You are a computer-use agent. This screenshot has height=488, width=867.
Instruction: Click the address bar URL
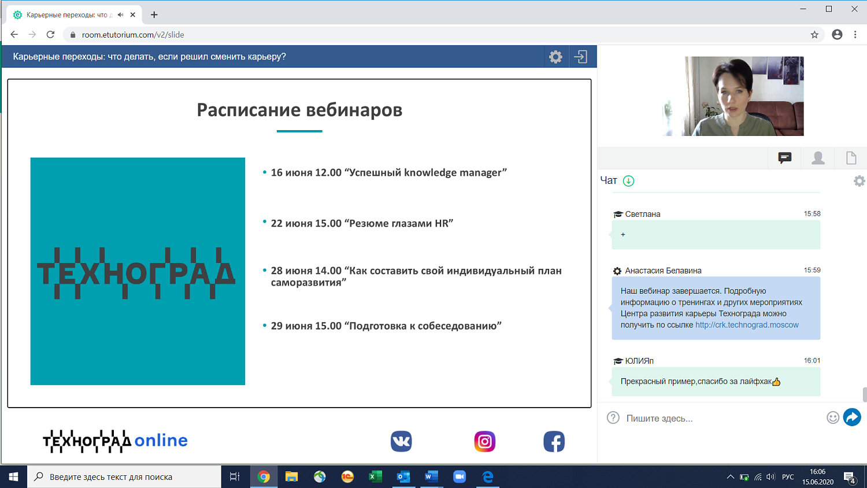coord(133,35)
